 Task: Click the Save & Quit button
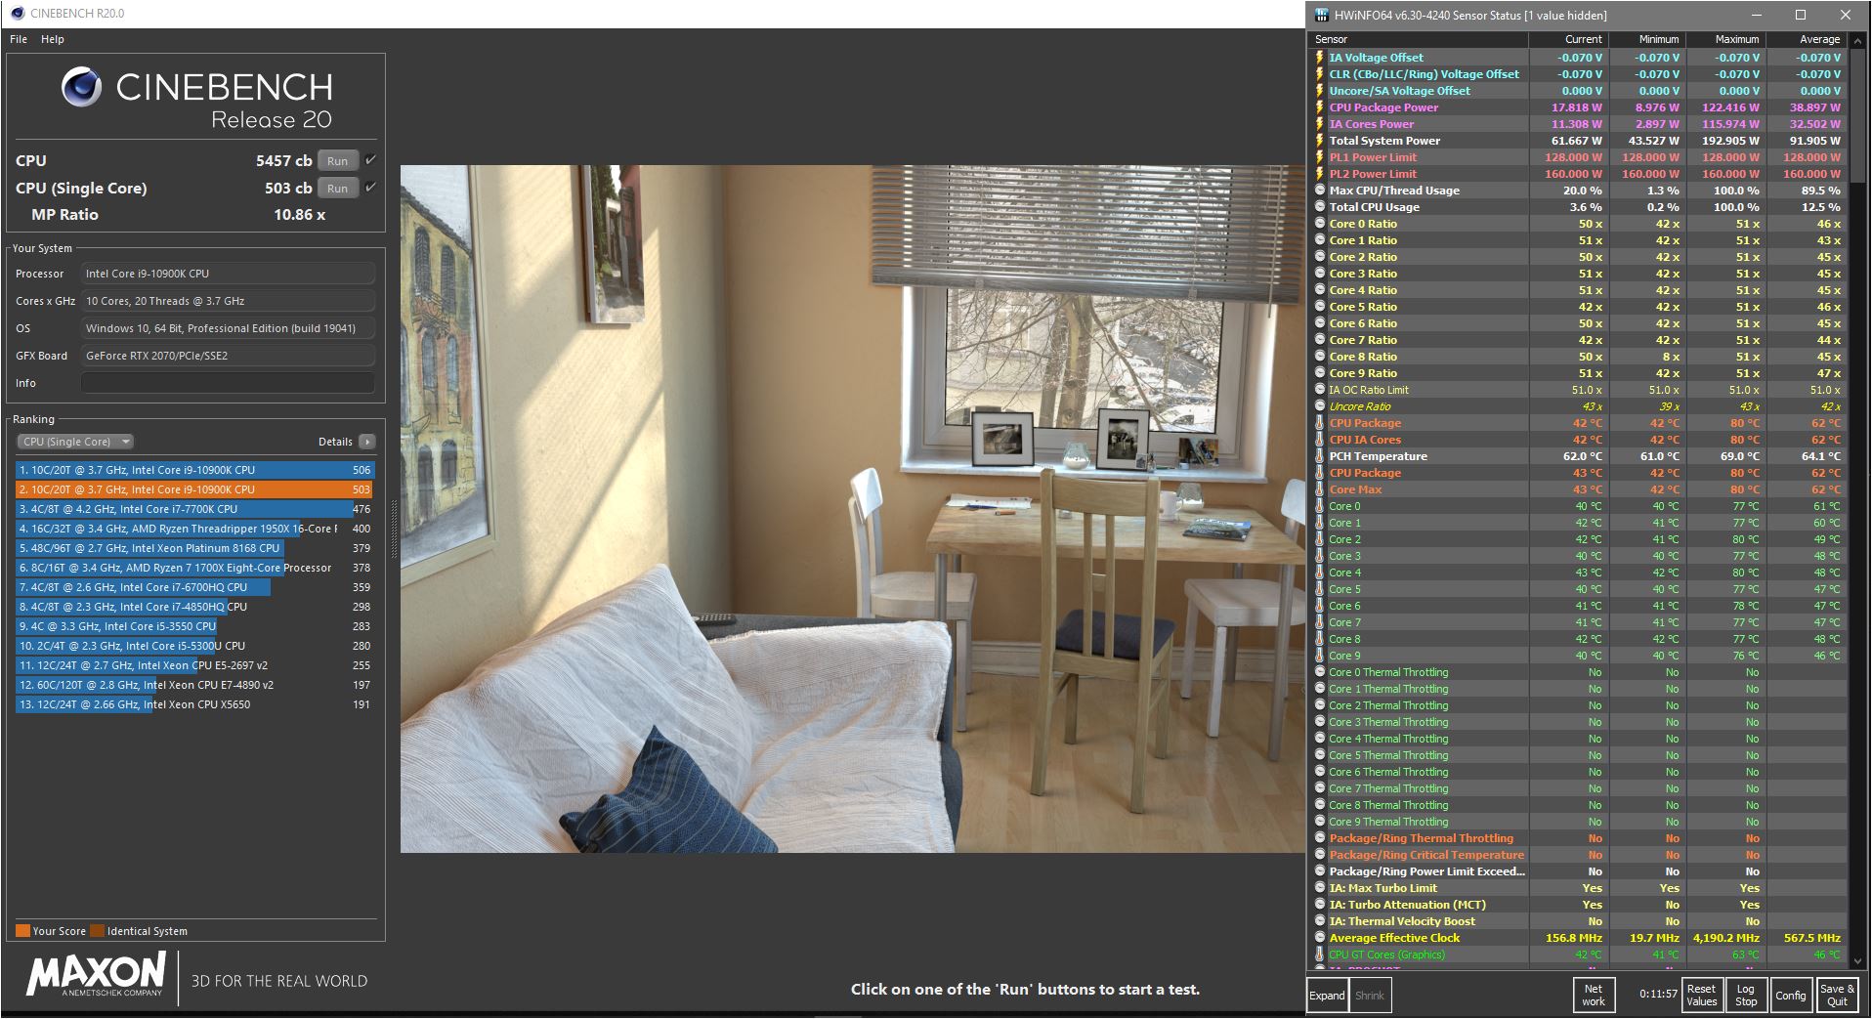pyautogui.click(x=1838, y=996)
